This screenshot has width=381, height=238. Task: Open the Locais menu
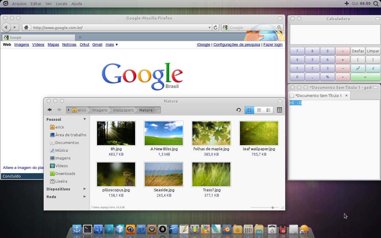click(62, 4)
